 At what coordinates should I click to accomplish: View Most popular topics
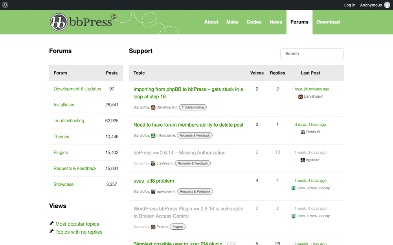coord(77,224)
